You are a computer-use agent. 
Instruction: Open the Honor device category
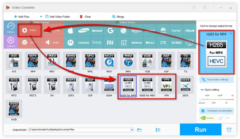point(176,31)
